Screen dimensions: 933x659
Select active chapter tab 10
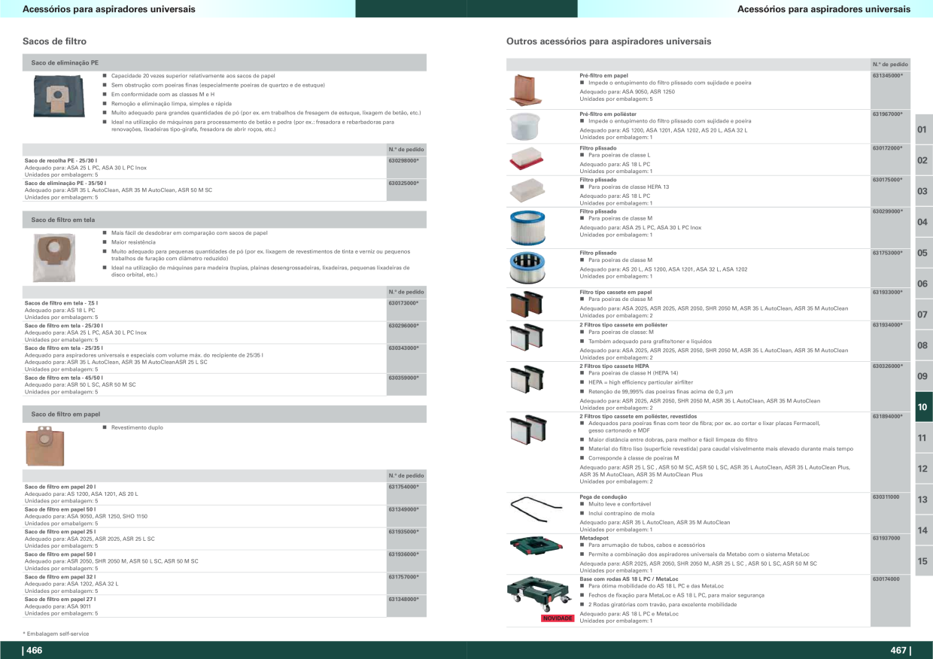pos(923,407)
